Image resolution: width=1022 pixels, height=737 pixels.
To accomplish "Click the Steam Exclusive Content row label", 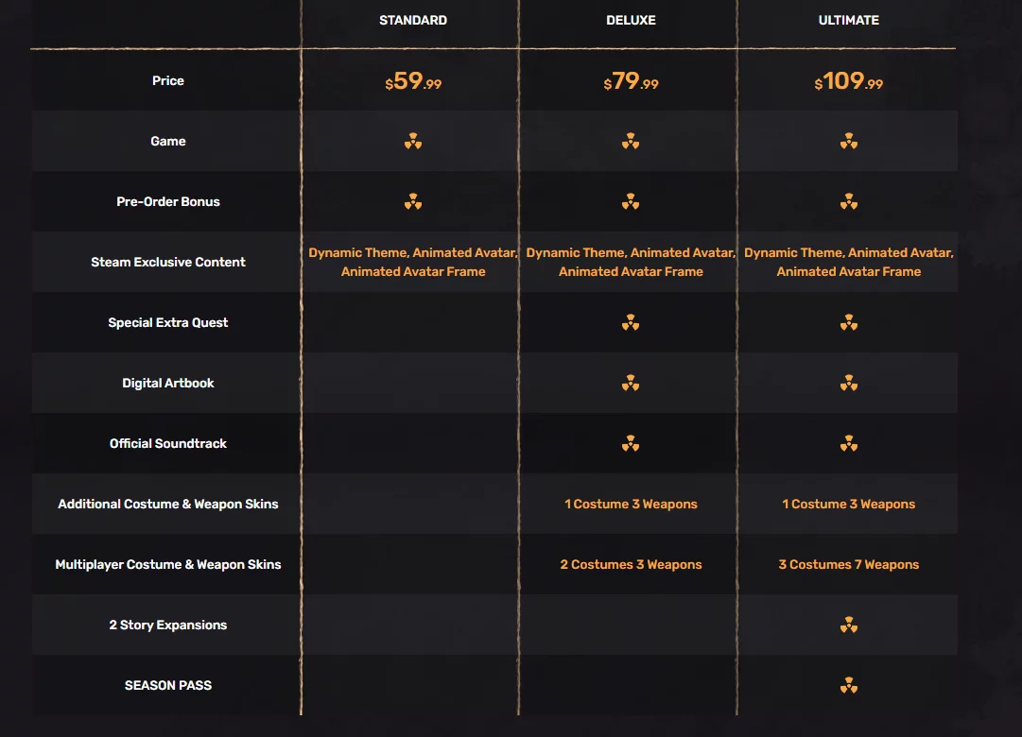I will [x=168, y=263].
